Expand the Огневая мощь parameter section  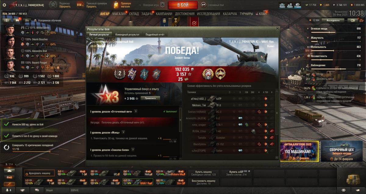tap(335, 28)
